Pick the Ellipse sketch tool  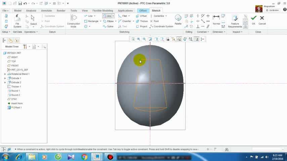pyautogui.click(x=108, y=21)
